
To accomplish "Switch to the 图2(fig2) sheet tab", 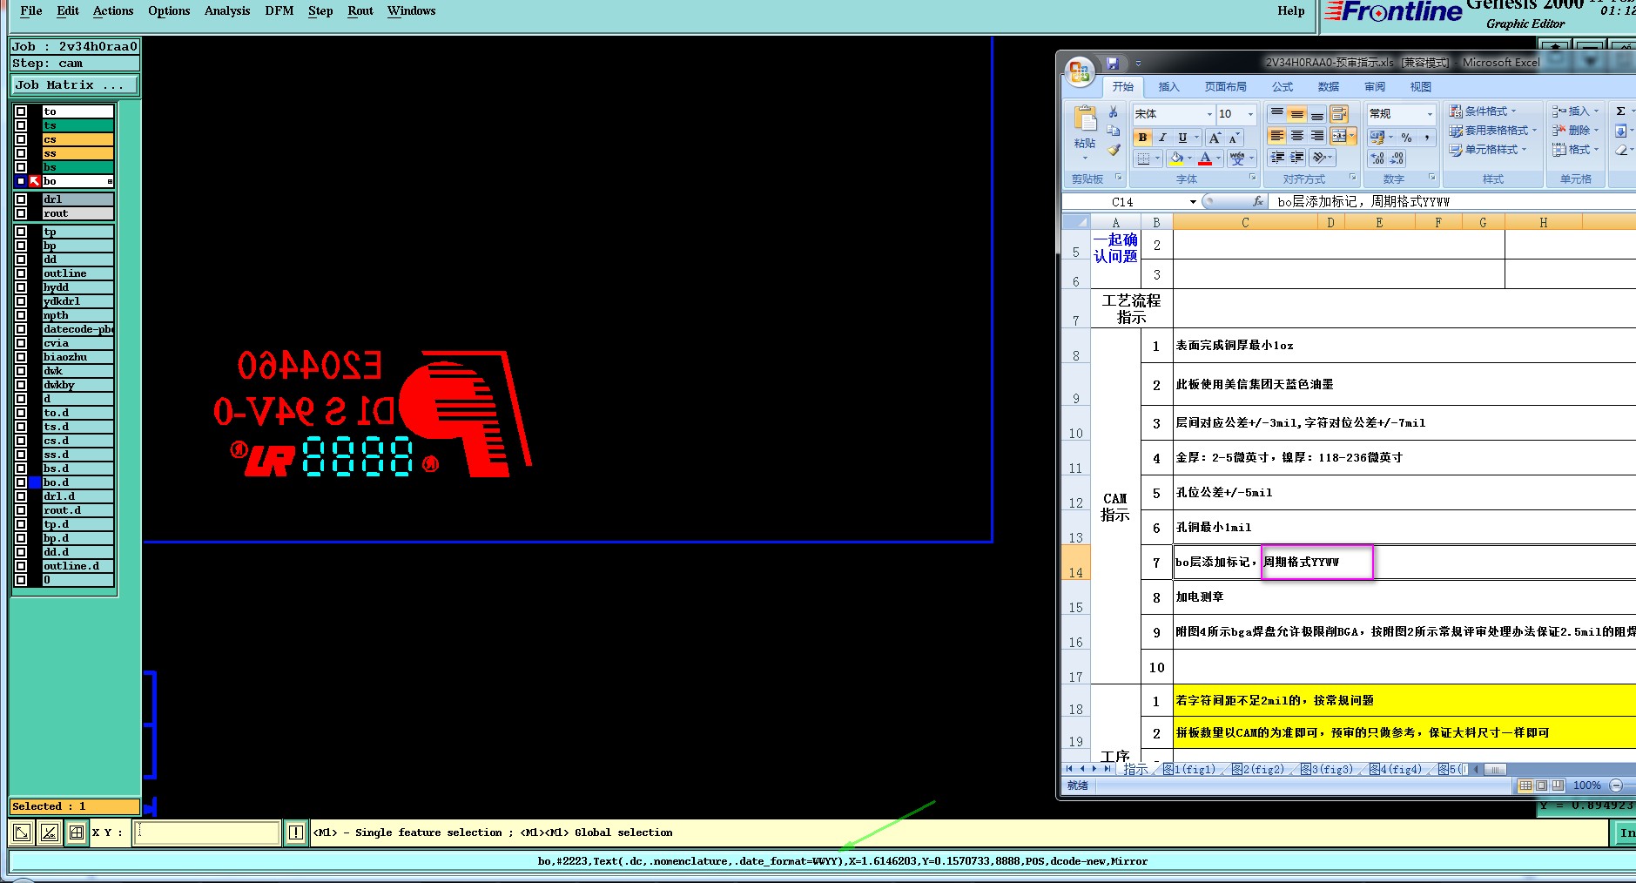I will (1257, 769).
